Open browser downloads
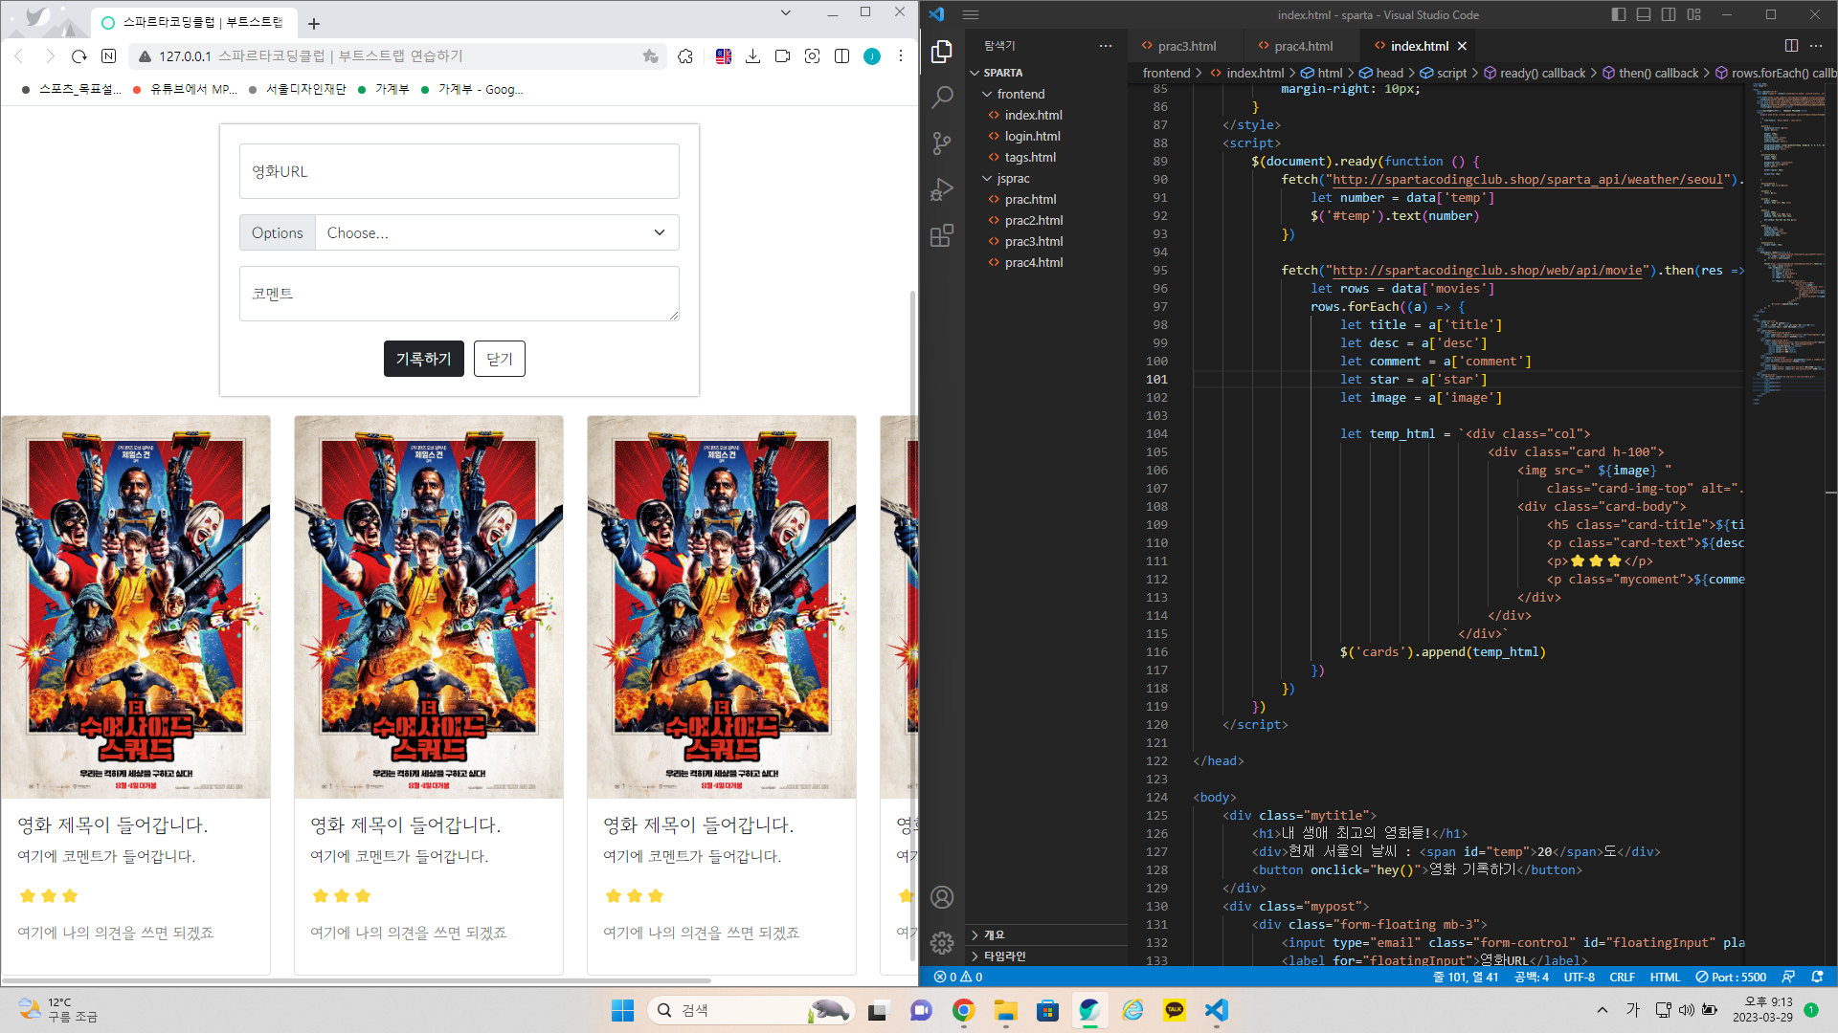 tap(753, 56)
